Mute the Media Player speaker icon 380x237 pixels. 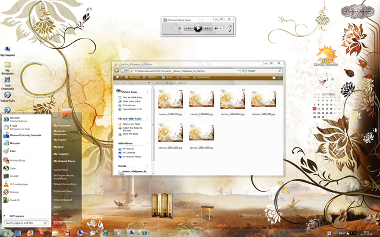(x=216, y=28)
